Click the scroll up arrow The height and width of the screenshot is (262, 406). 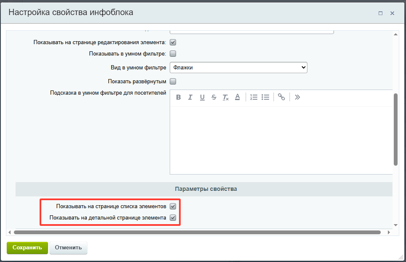pyautogui.click(x=395, y=34)
